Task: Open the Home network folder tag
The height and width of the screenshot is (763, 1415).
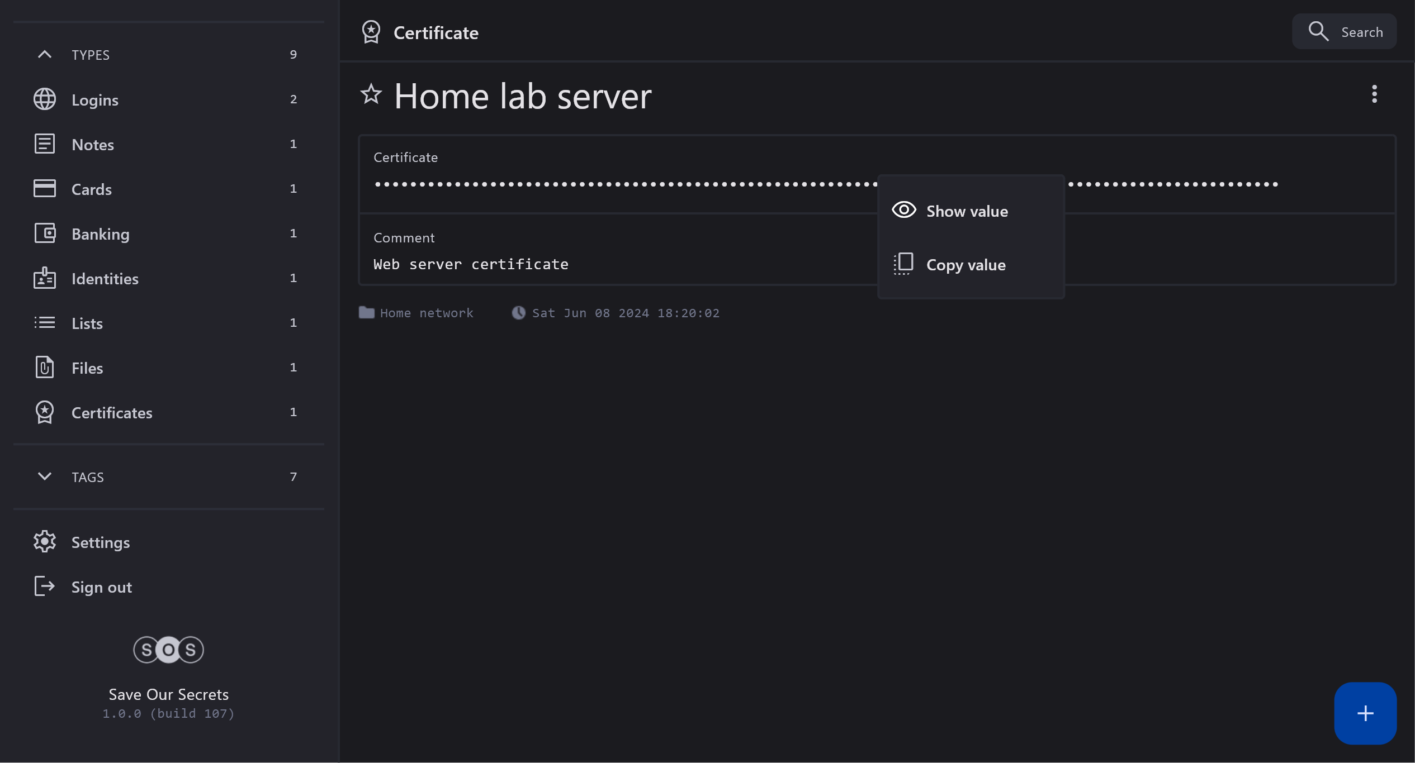Action: click(x=426, y=313)
